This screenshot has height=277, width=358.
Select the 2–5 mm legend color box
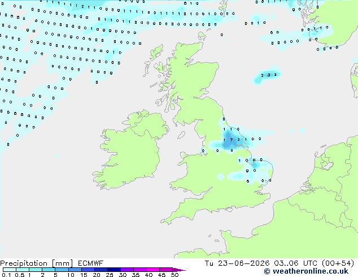49,270
